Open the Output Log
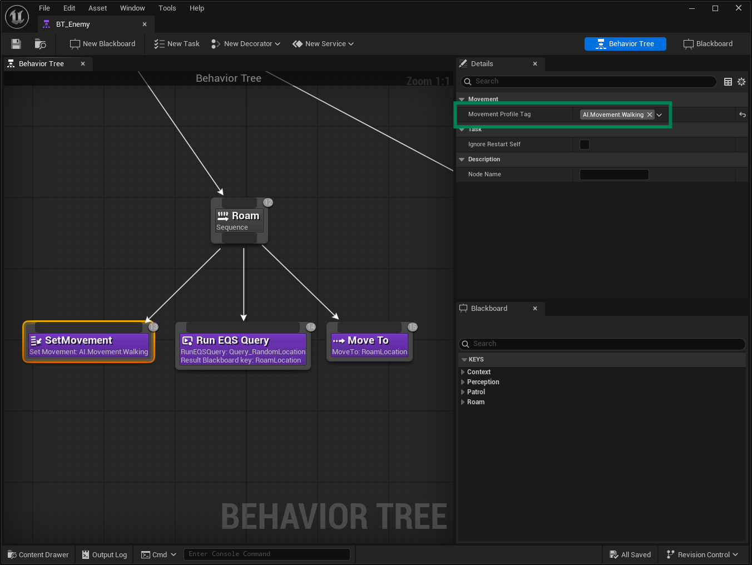 pyautogui.click(x=104, y=554)
